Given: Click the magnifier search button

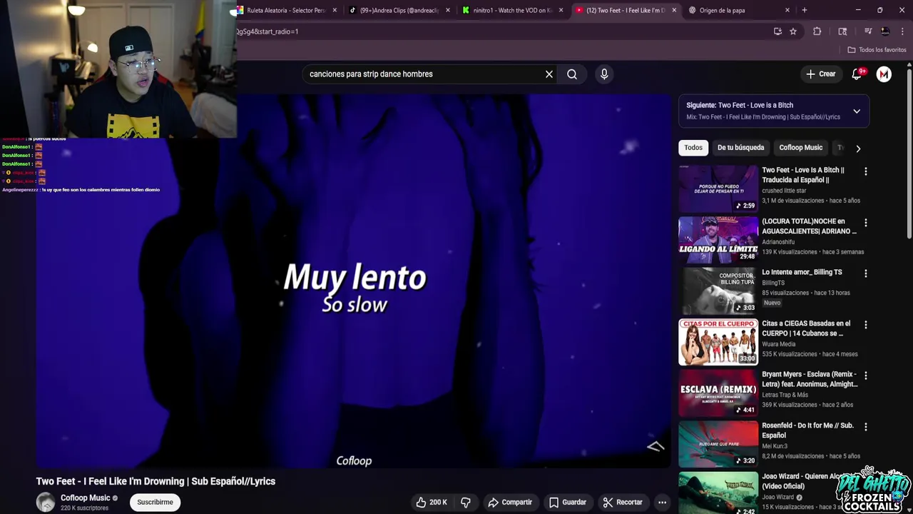Looking at the screenshot, I should pos(572,74).
